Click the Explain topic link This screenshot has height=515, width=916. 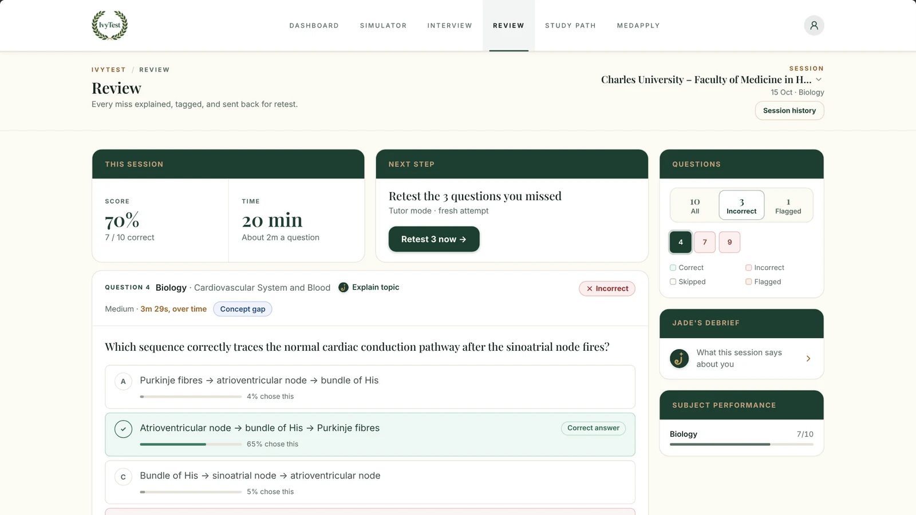376,287
